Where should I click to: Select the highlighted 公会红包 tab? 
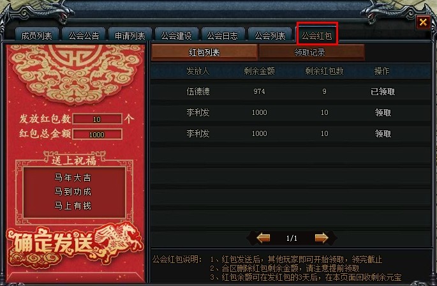tap(317, 36)
